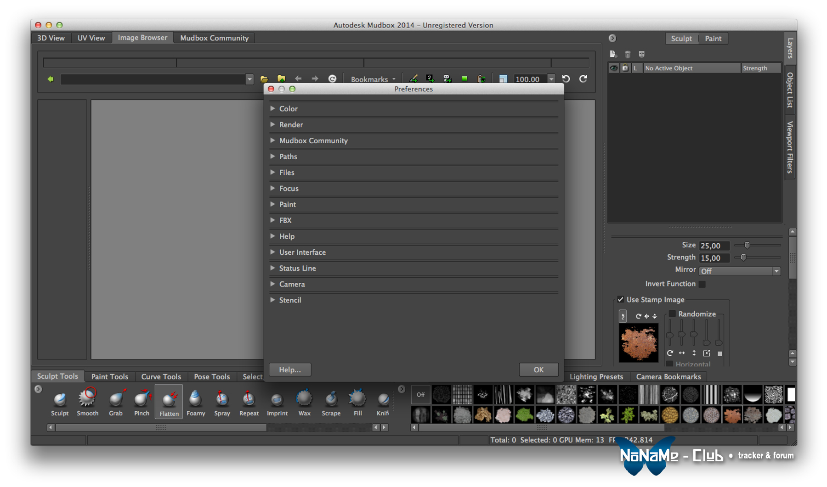Viewport: 827px width, 487px height.
Task: Adjust the Size slider
Action: pos(747,245)
